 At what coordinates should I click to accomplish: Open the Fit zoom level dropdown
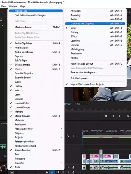[82, 104]
